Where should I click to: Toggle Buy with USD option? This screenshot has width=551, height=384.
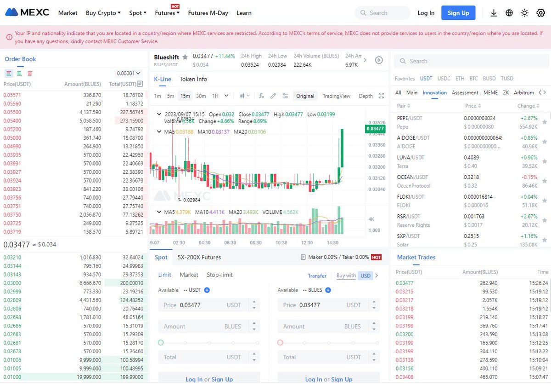tap(365, 275)
